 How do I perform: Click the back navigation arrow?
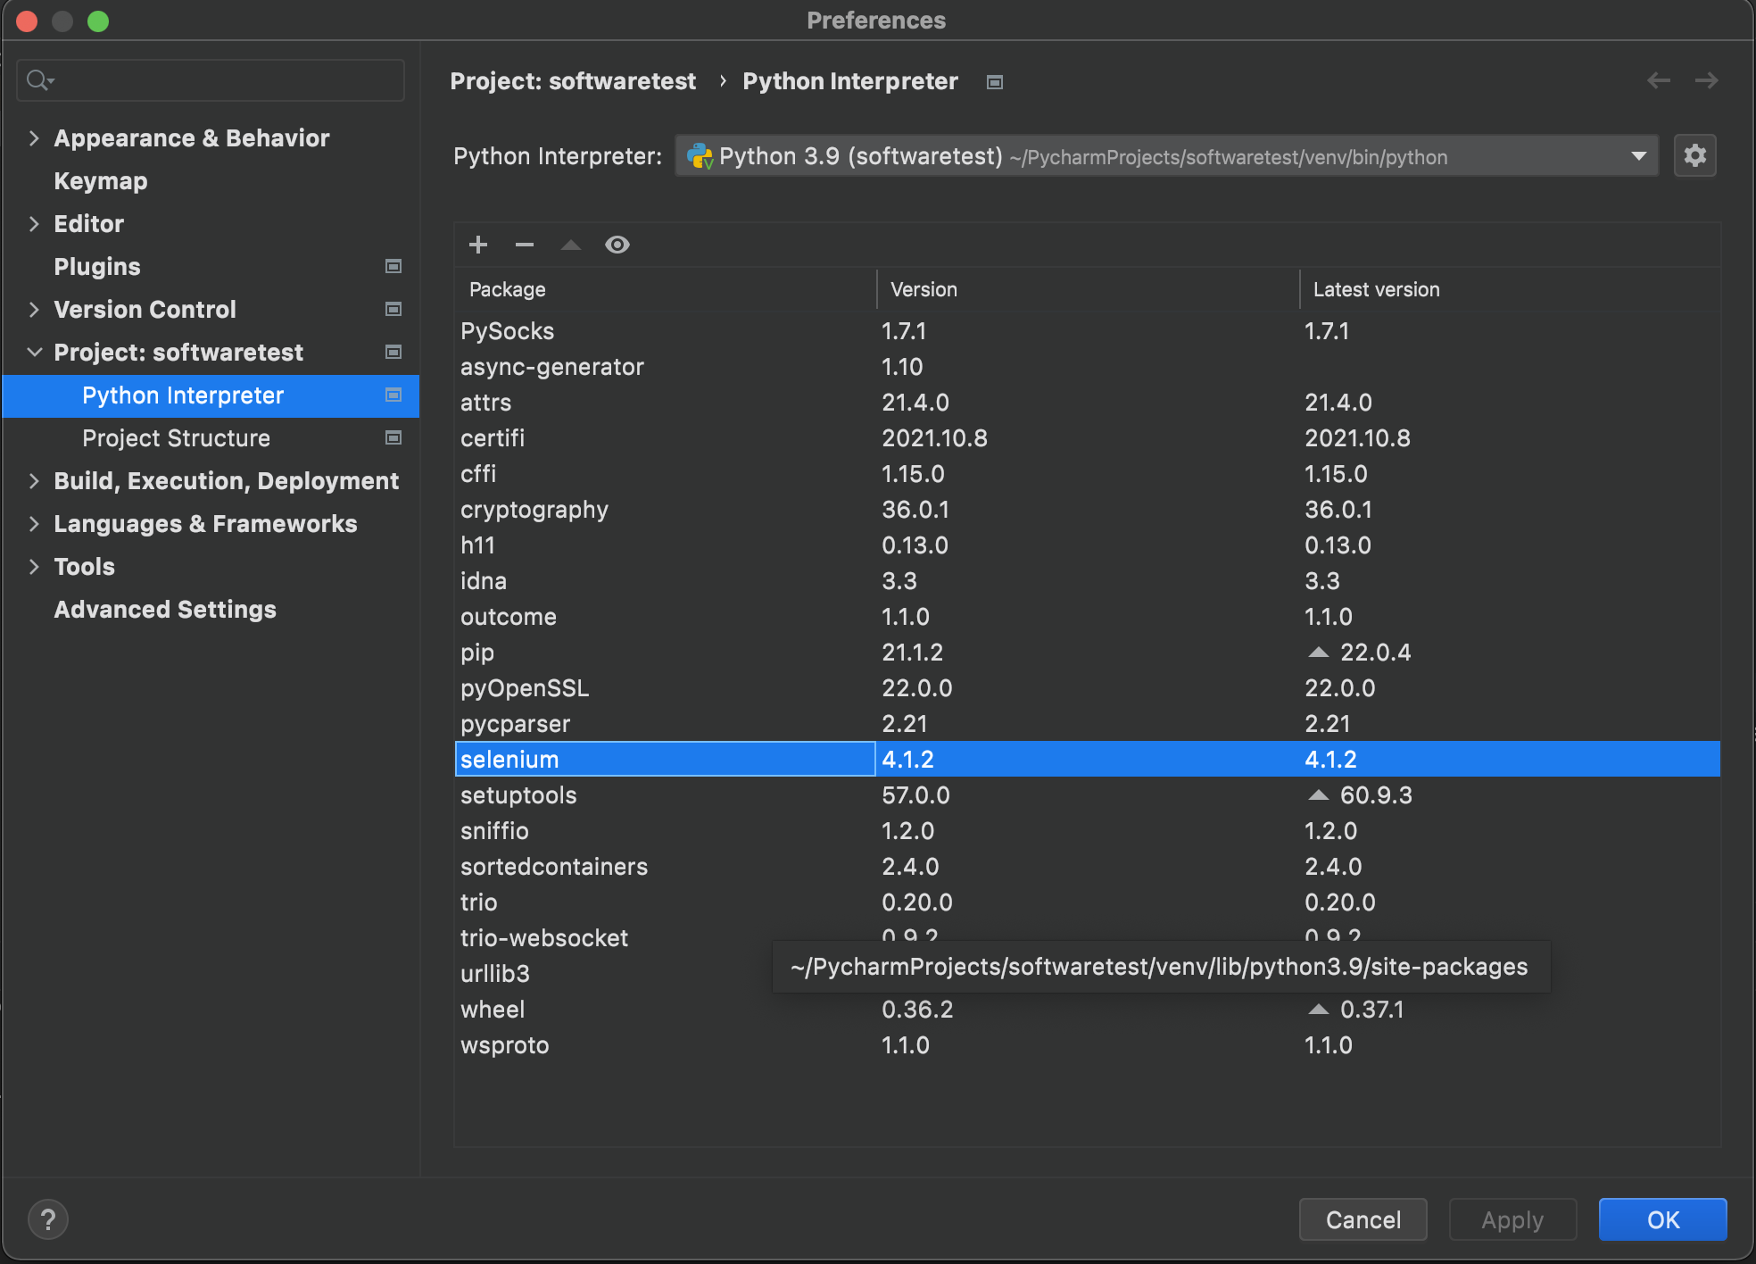tap(1659, 81)
